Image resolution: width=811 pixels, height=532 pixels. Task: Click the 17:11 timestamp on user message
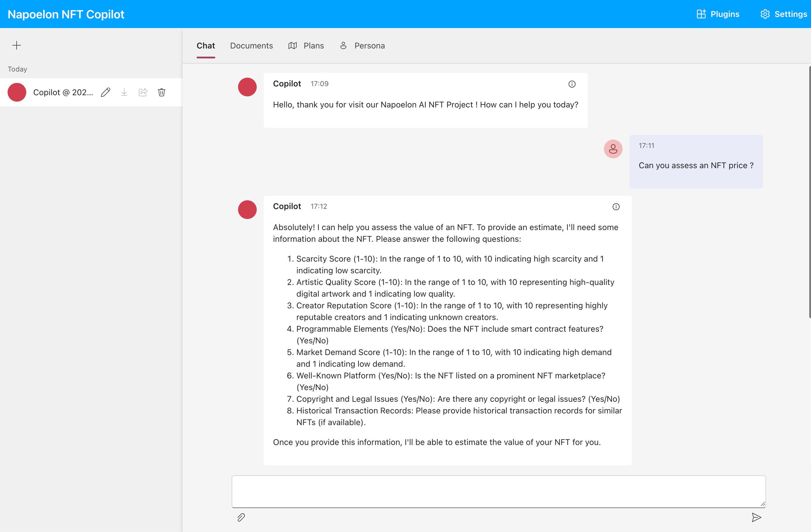(x=646, y=146)
